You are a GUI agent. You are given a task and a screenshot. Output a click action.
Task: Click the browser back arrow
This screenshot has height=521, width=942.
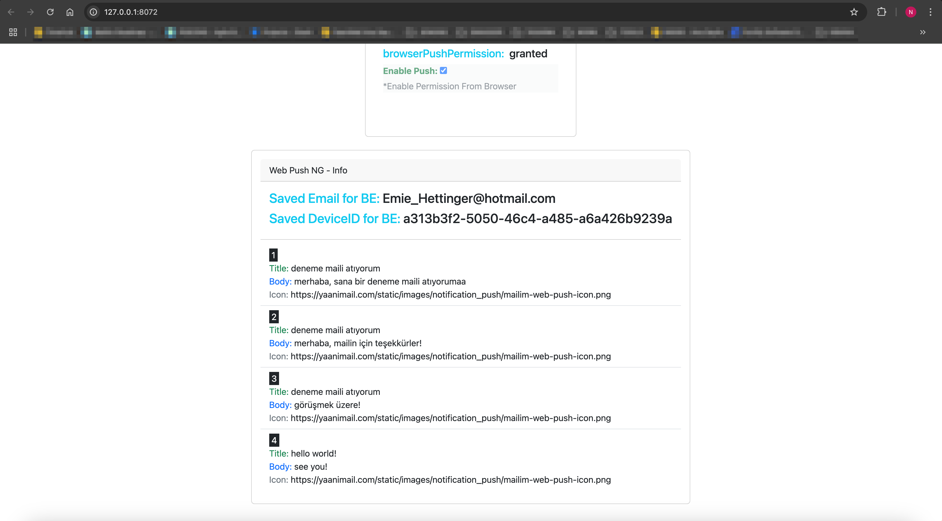click(11, 12)
